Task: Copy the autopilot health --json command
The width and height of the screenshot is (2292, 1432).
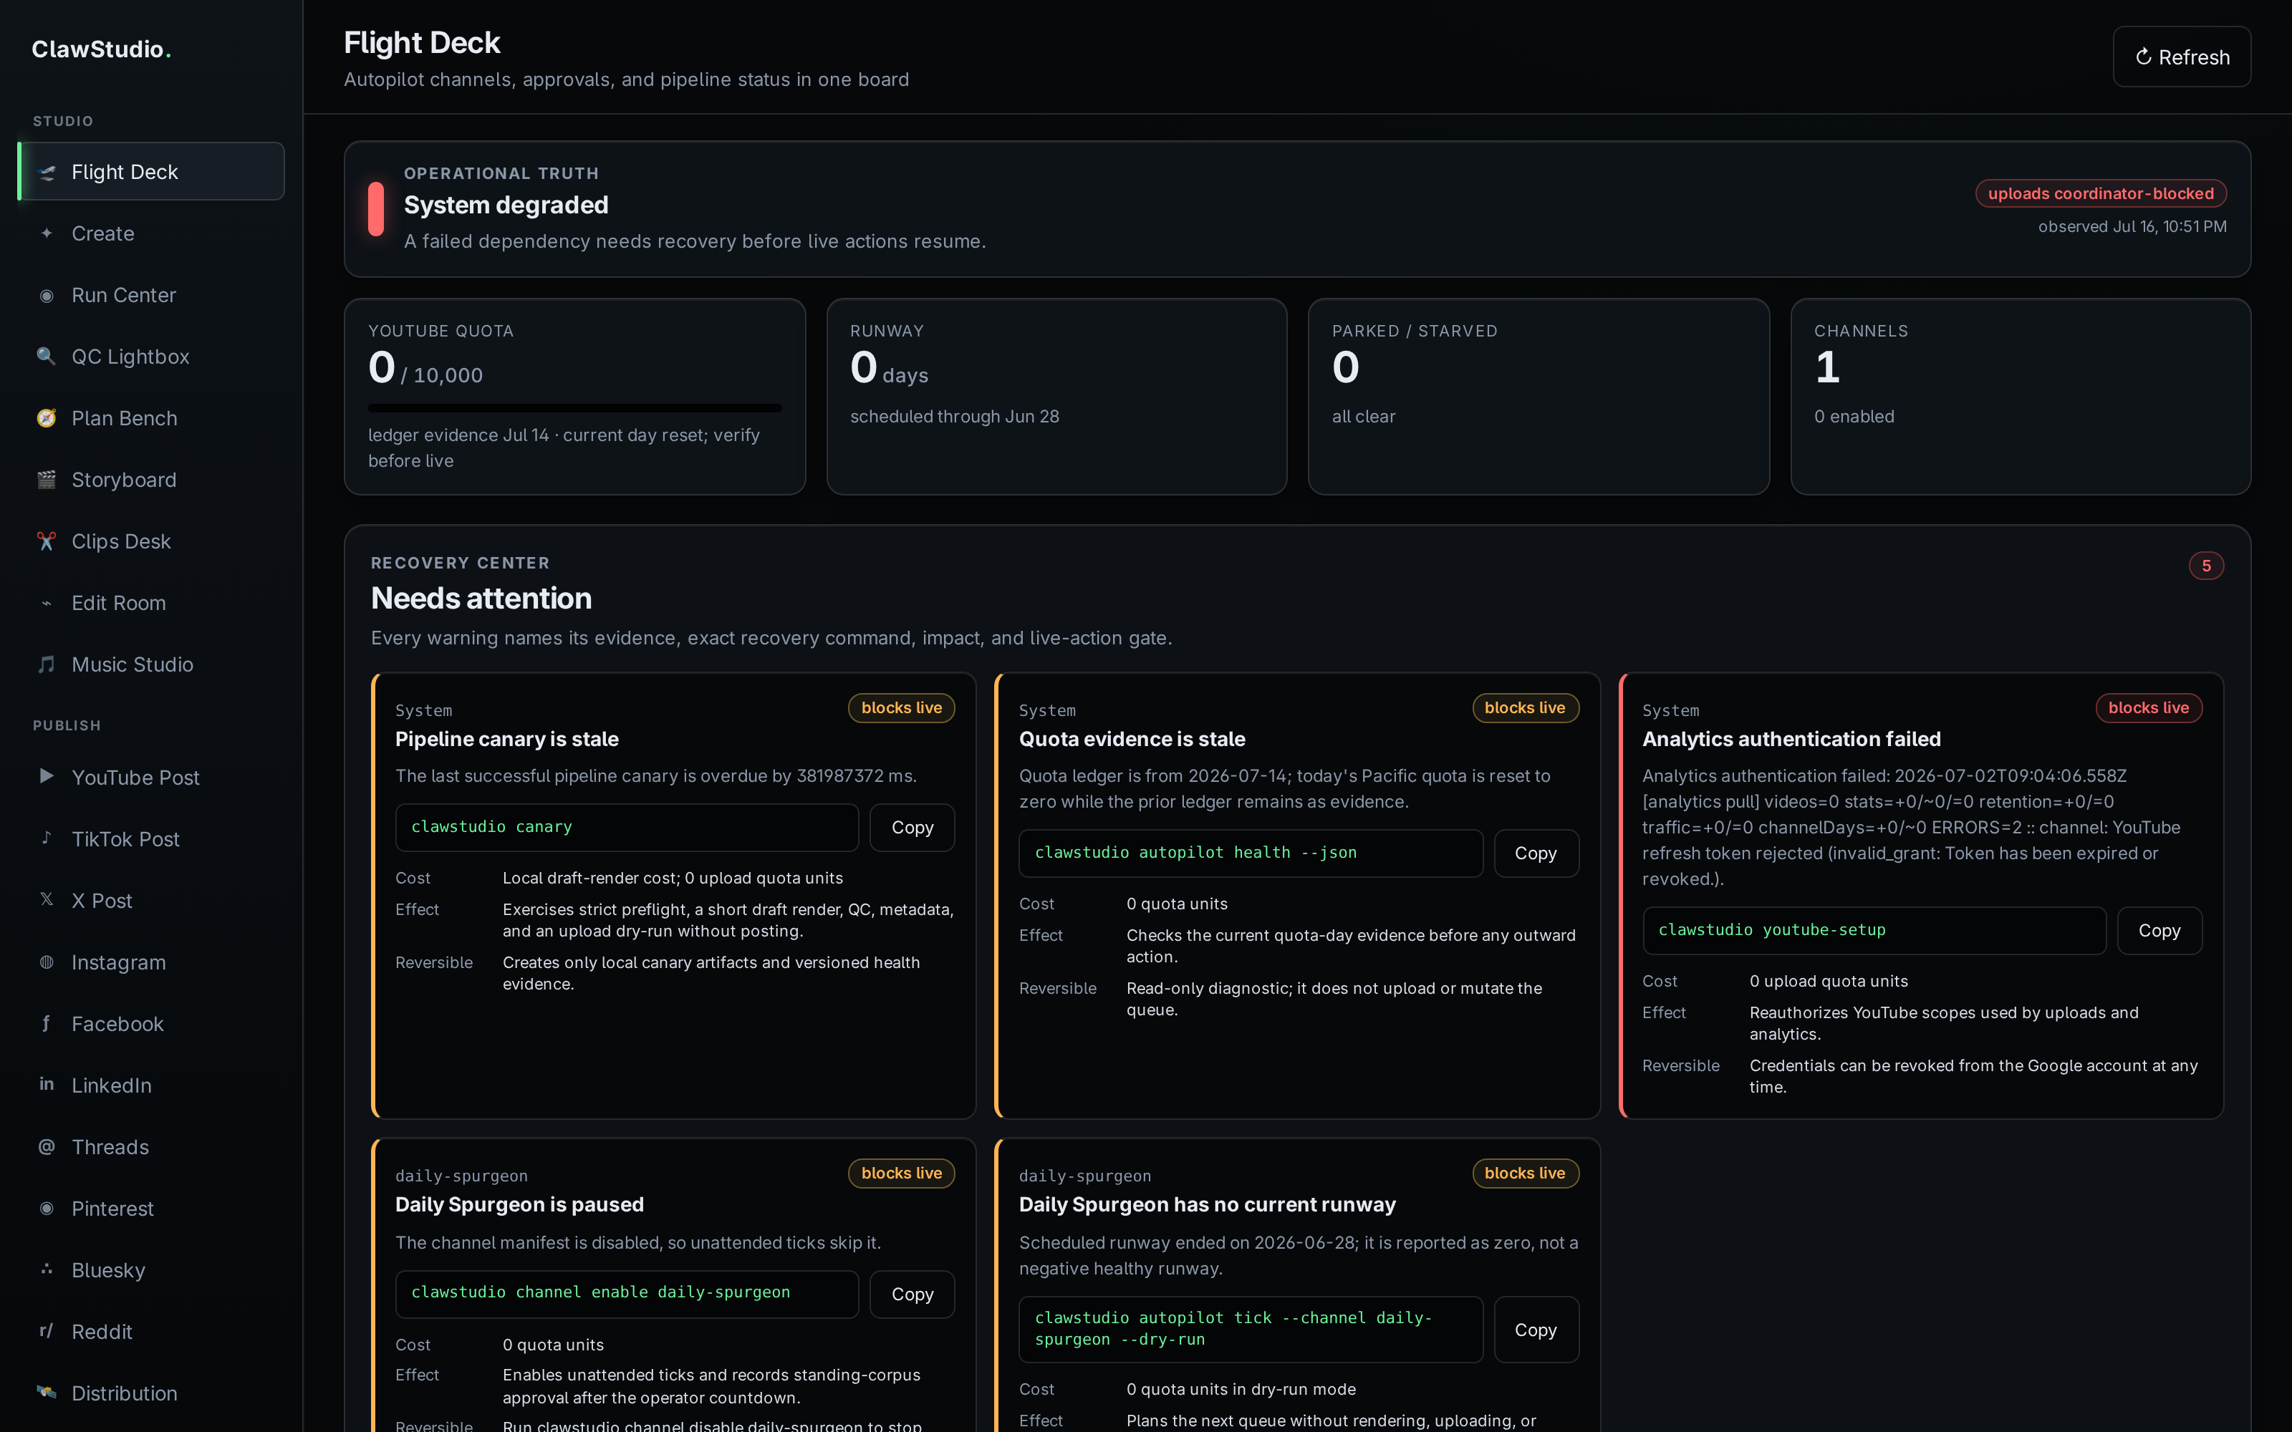Action: (x=1535, y=853)
